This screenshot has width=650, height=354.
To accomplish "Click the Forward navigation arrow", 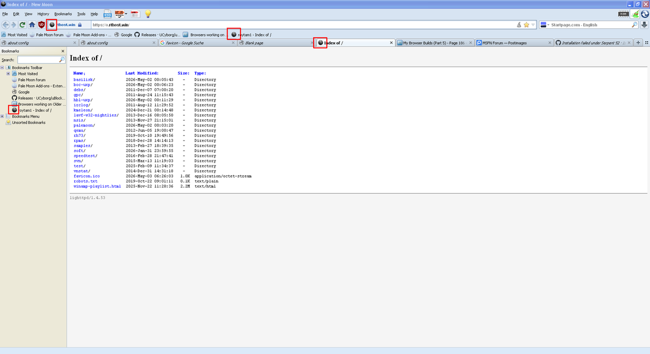I will pos(14,24).
